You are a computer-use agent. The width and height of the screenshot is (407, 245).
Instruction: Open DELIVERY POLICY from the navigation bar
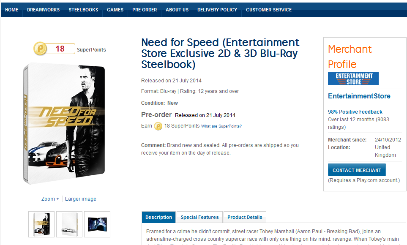[x=217, y=10]
